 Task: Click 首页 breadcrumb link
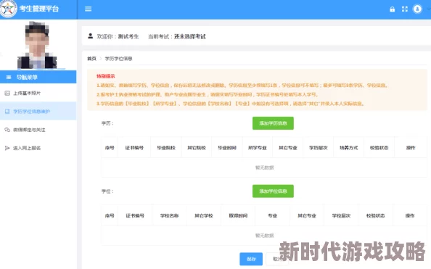pos(92,59)
